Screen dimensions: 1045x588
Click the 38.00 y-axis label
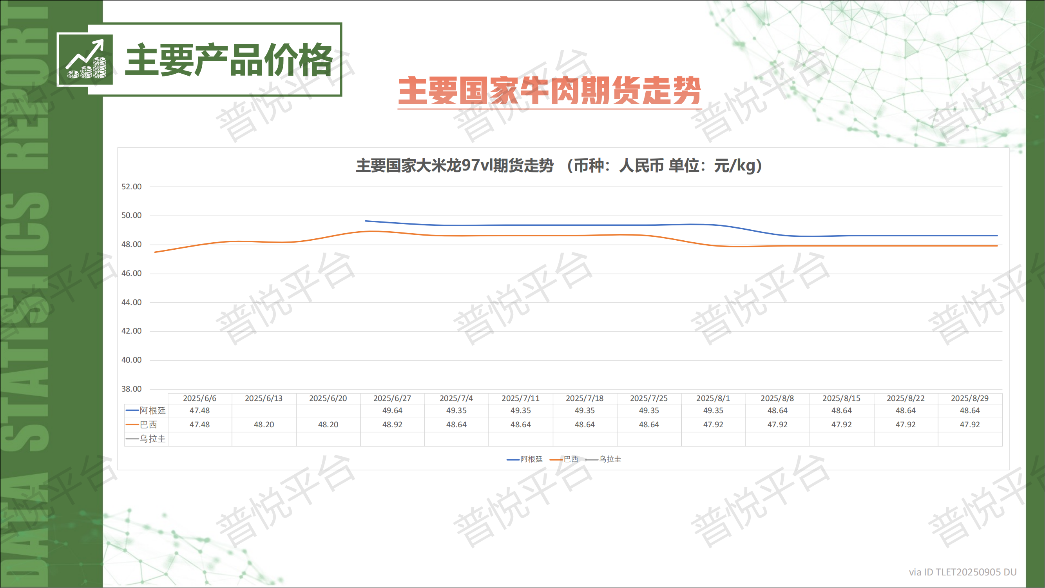(x=131, y=389)
